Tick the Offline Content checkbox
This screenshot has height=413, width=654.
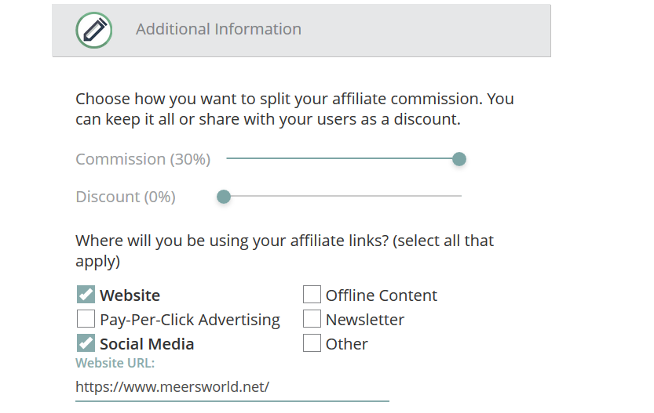(x=312, y=295)
